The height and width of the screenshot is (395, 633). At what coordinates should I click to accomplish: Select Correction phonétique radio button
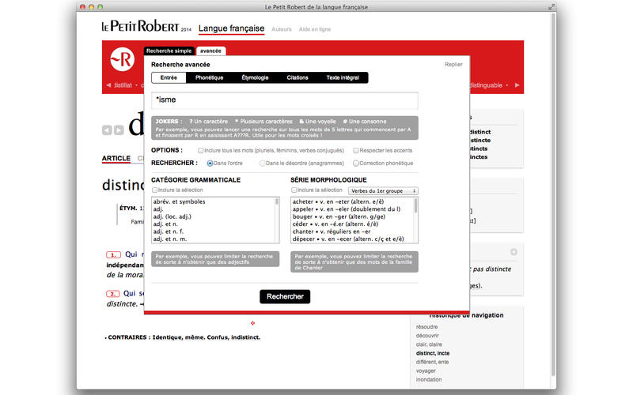pyautogui.click(x=355, y=164)
